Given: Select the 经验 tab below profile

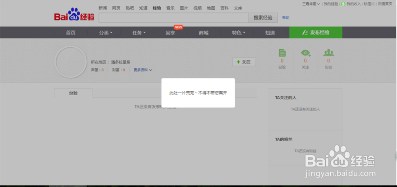Looking at the screenshot, I should [x=73, y=93].
